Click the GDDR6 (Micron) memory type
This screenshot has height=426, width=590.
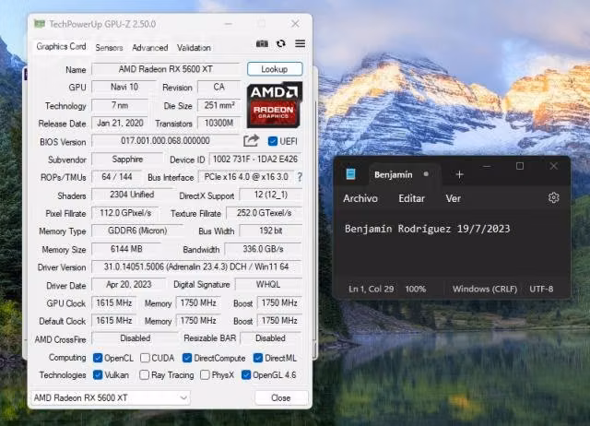137,231
